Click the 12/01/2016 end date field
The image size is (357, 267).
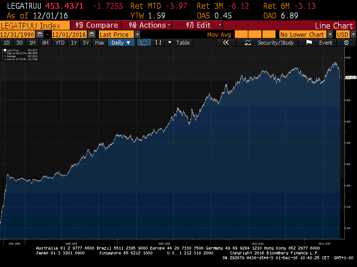[69, 34]
